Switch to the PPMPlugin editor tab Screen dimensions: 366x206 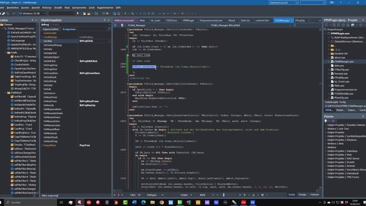pos(188,21)
